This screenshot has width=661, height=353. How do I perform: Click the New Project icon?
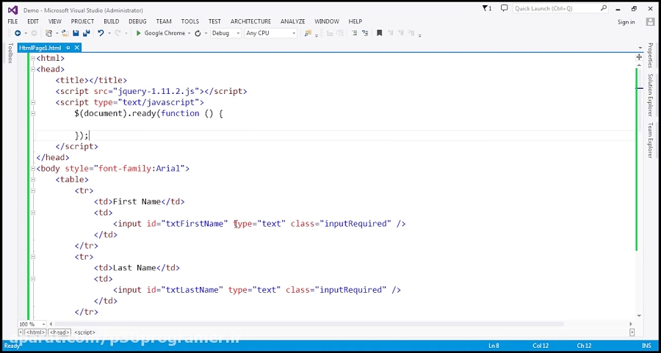[49, 33]
